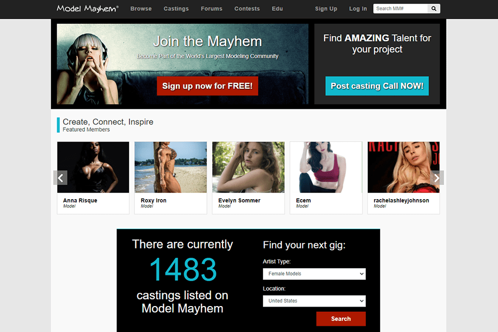Viewport: 498px width, 332px height.
Task: Open the Artist Type dropdown
Action: [314, 274]
